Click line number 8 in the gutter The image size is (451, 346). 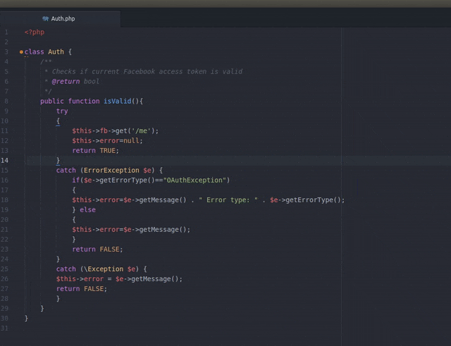[6, 101]
